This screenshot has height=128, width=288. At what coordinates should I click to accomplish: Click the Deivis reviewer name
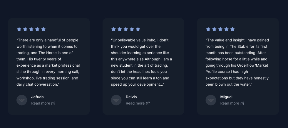(131, 97)
